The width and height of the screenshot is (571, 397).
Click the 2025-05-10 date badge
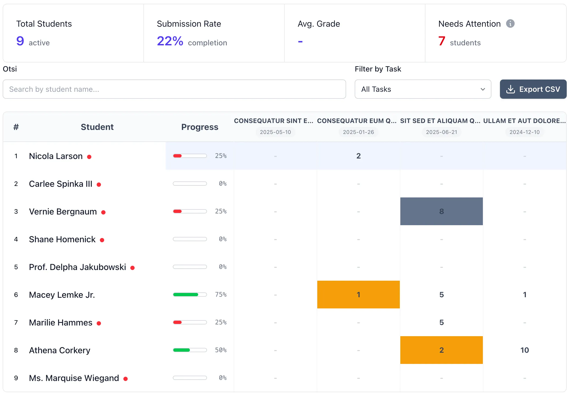[x=275, y=132]
